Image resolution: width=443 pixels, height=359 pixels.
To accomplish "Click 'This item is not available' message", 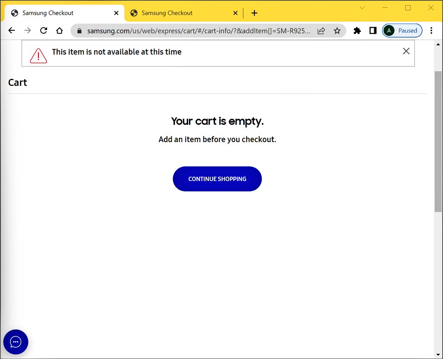I will coord(117,52).
